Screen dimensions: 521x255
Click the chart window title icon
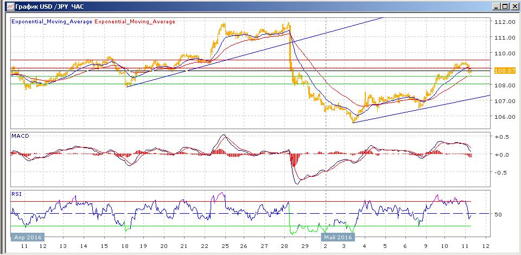click(11, 6)
